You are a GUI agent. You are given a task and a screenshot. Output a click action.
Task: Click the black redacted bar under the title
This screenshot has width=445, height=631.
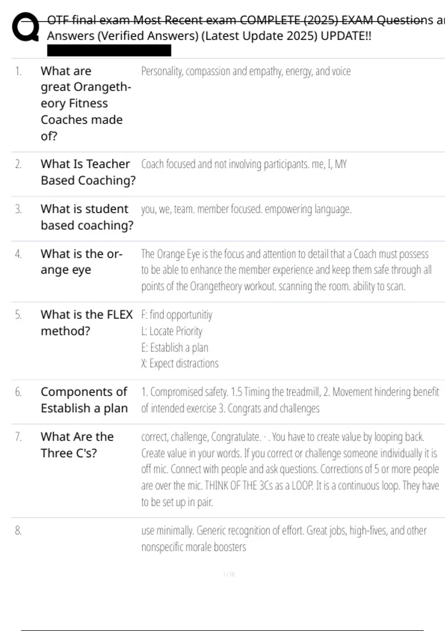point(109,50)
